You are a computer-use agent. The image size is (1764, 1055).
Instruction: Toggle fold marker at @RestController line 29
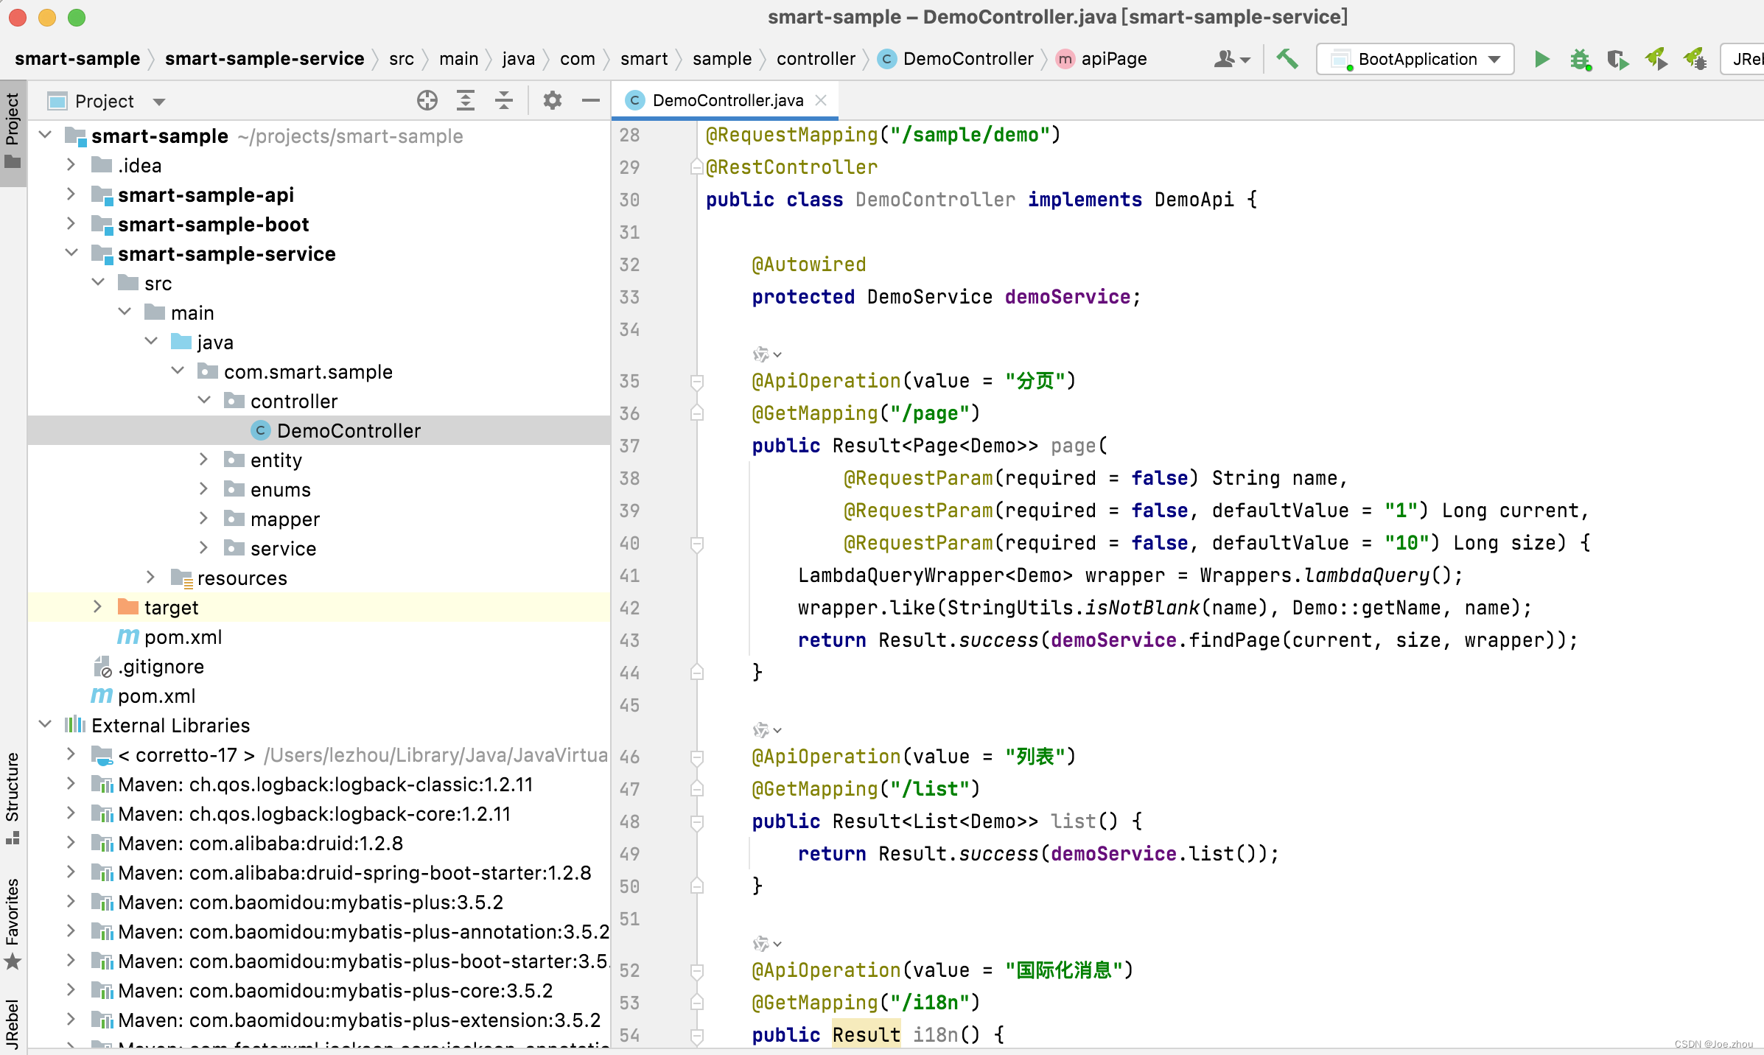click(x=697, y=168)
